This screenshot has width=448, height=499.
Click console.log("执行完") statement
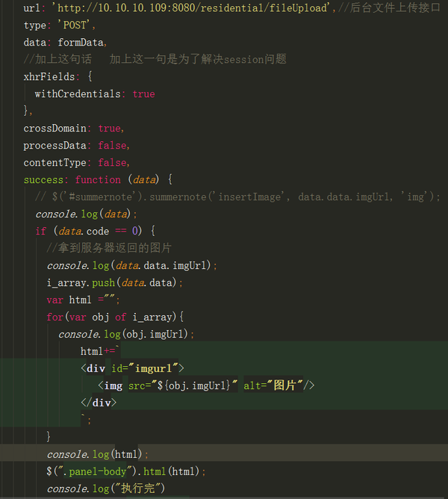106,489
